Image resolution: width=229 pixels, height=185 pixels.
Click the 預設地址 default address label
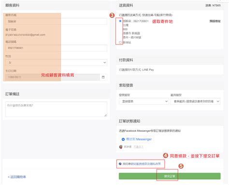[x=215, y=21]
